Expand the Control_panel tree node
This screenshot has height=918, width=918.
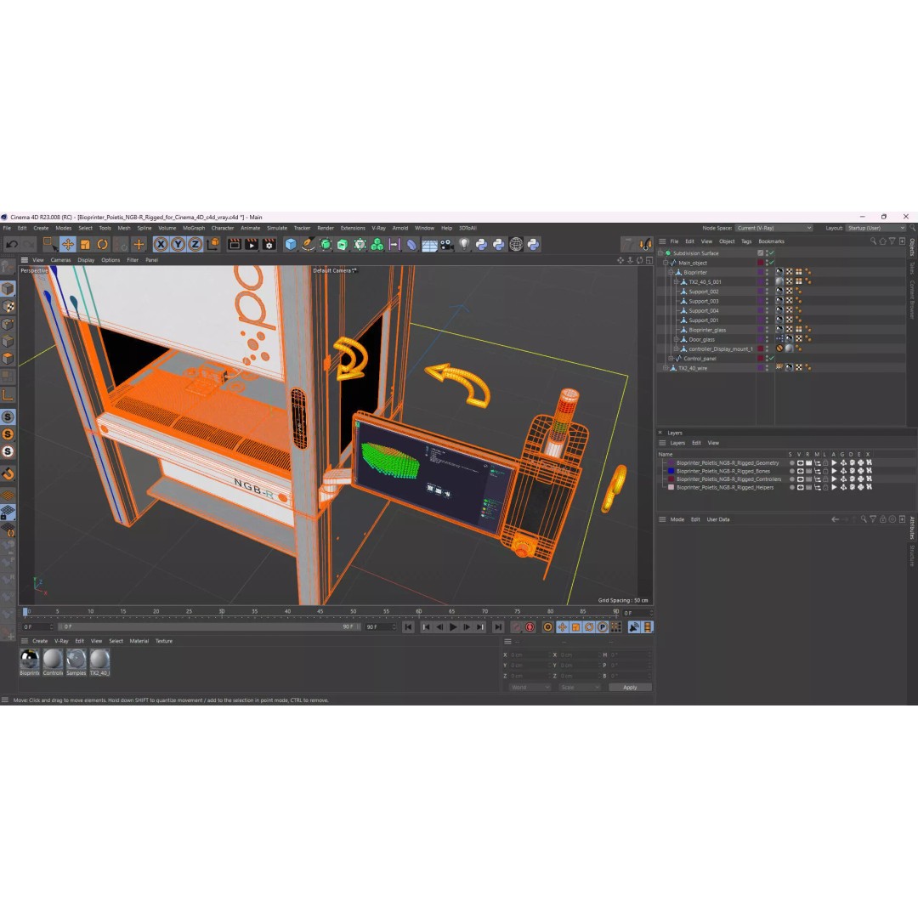[x=671, y=359]
